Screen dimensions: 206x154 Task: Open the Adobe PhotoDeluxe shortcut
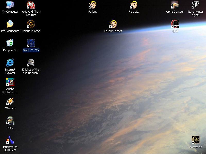10,82
